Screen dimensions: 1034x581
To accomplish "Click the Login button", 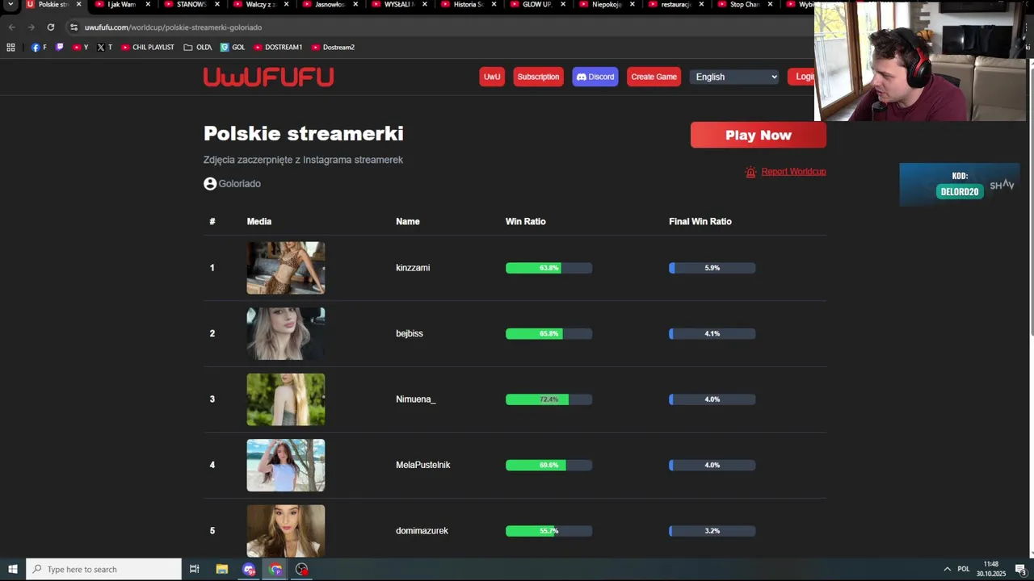I will pyautogui.click(x=801, y=77).
